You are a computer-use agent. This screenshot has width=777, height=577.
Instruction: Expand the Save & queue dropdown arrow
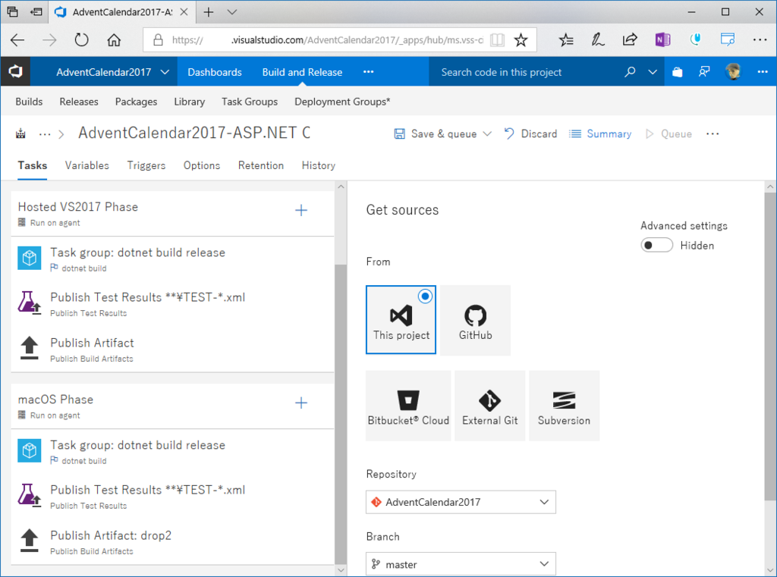point(487,133)
